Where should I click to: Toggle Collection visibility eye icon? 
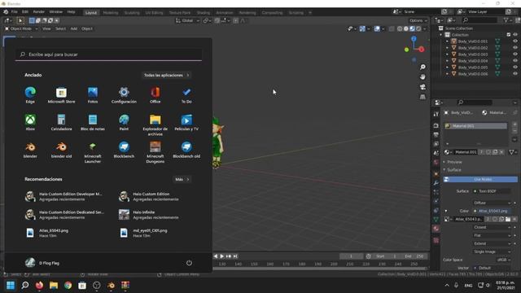click(515, 34)
